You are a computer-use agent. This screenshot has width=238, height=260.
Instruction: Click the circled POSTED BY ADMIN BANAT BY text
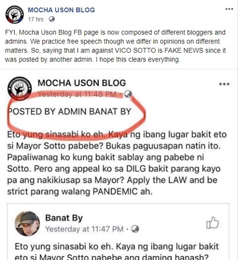pos(69,111)
